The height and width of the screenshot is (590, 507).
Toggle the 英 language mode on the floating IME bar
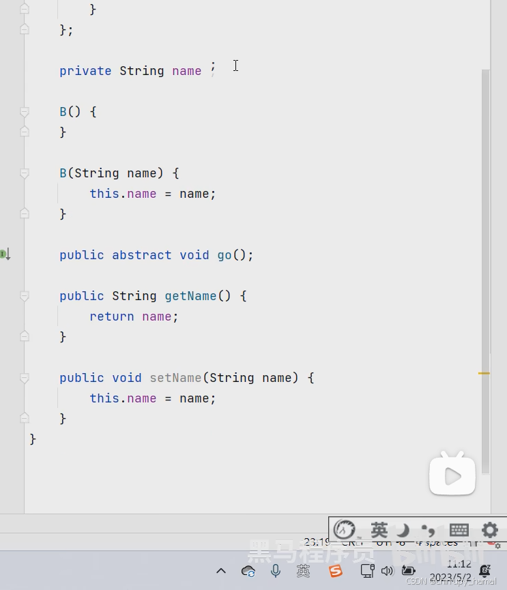pyautogui.click(x=379, y=530)
